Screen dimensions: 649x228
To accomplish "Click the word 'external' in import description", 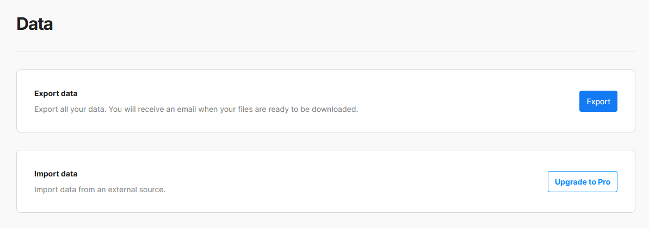I will pos(123,189).
